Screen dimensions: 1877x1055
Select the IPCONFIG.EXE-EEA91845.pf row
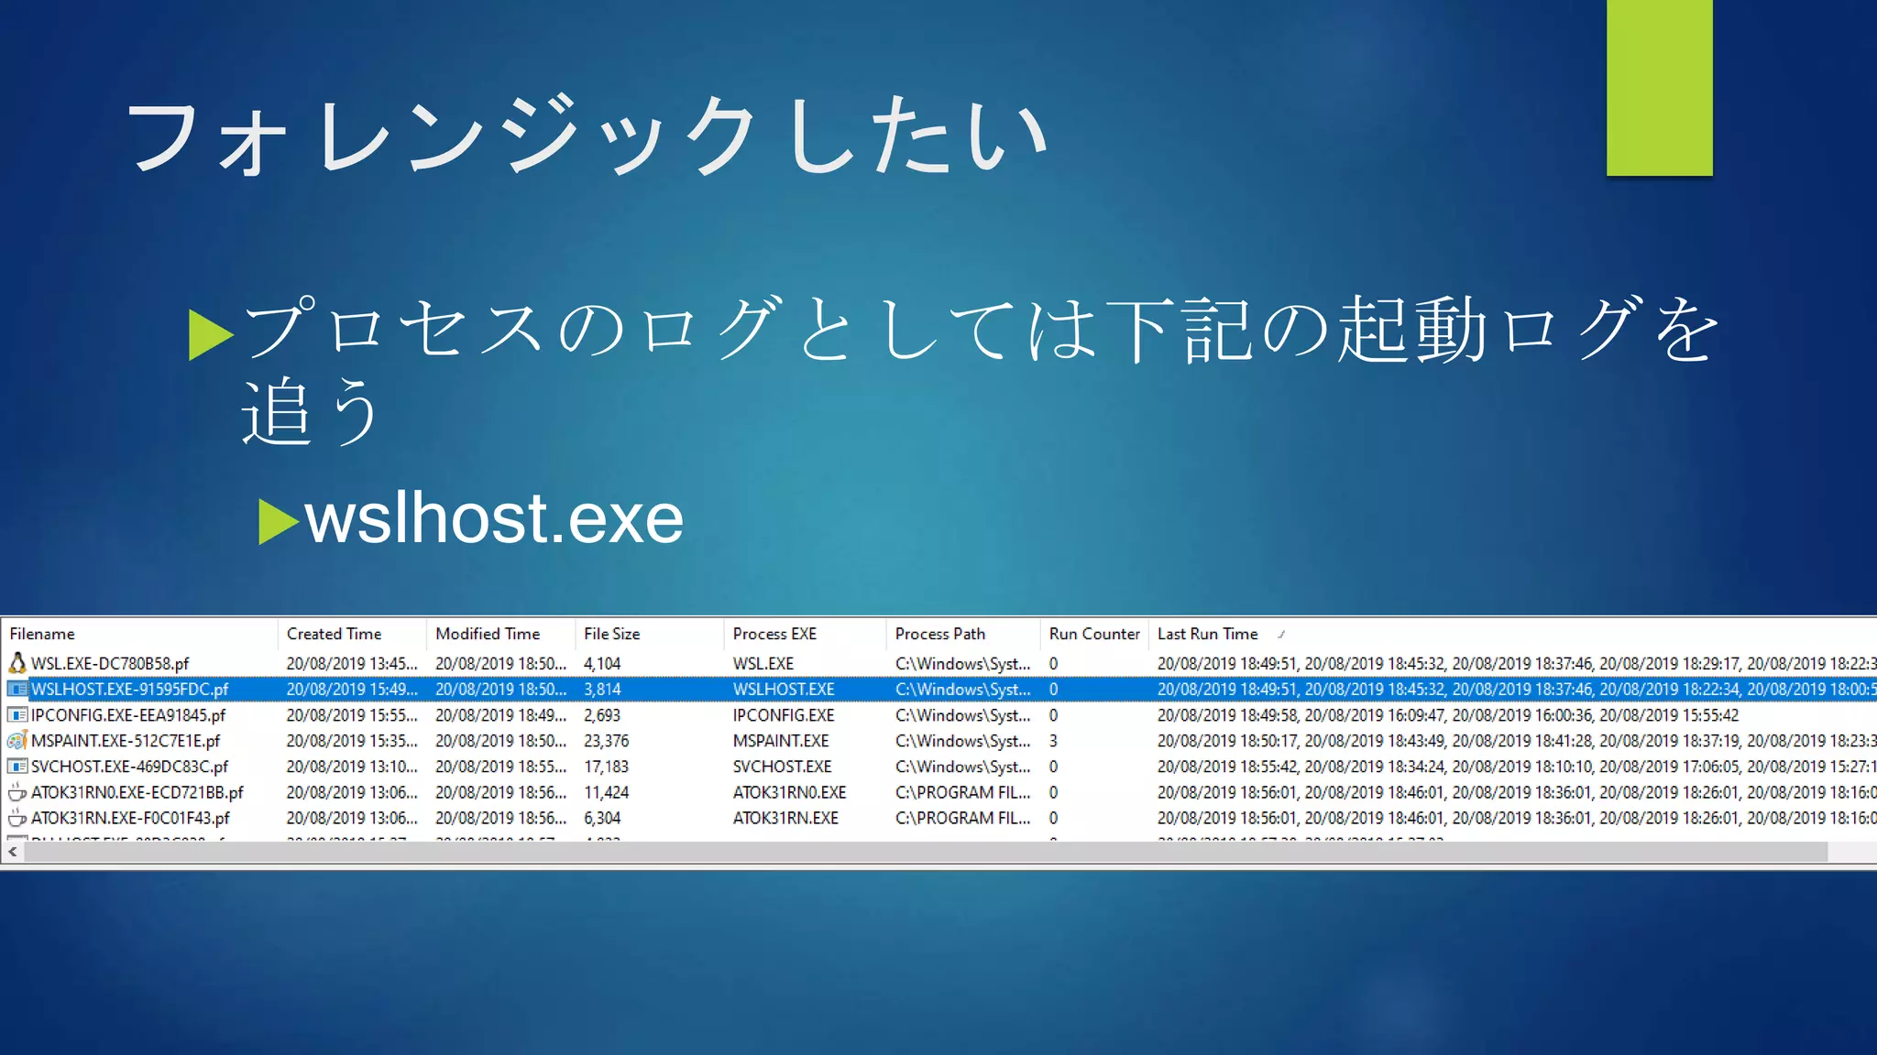tap(938, 714)
